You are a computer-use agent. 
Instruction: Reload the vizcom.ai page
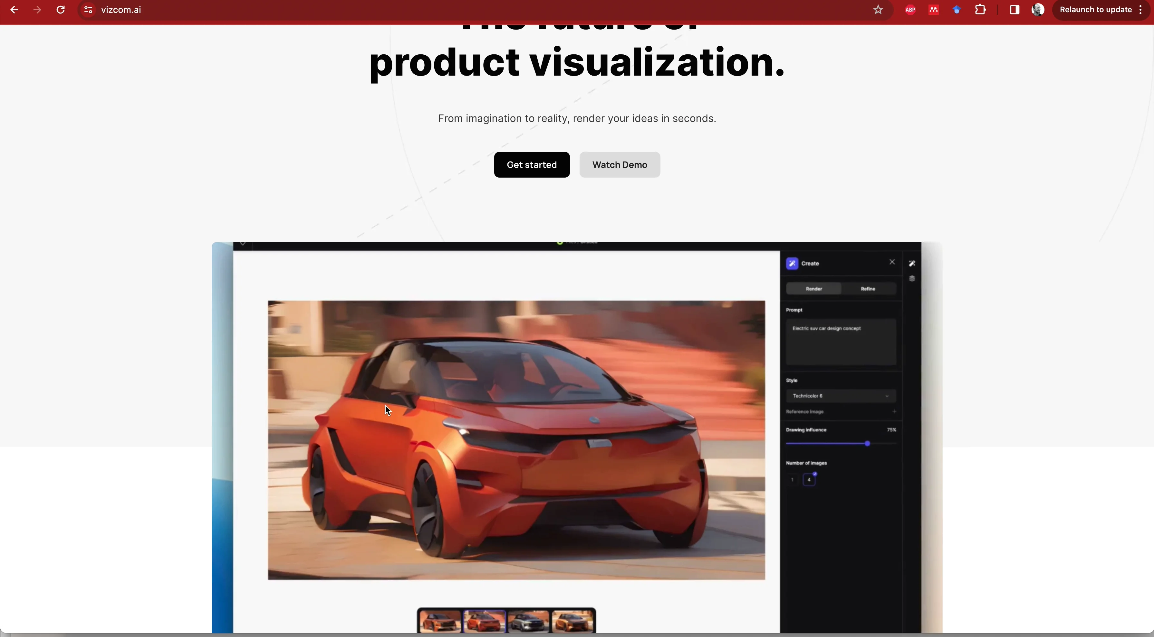61,10
